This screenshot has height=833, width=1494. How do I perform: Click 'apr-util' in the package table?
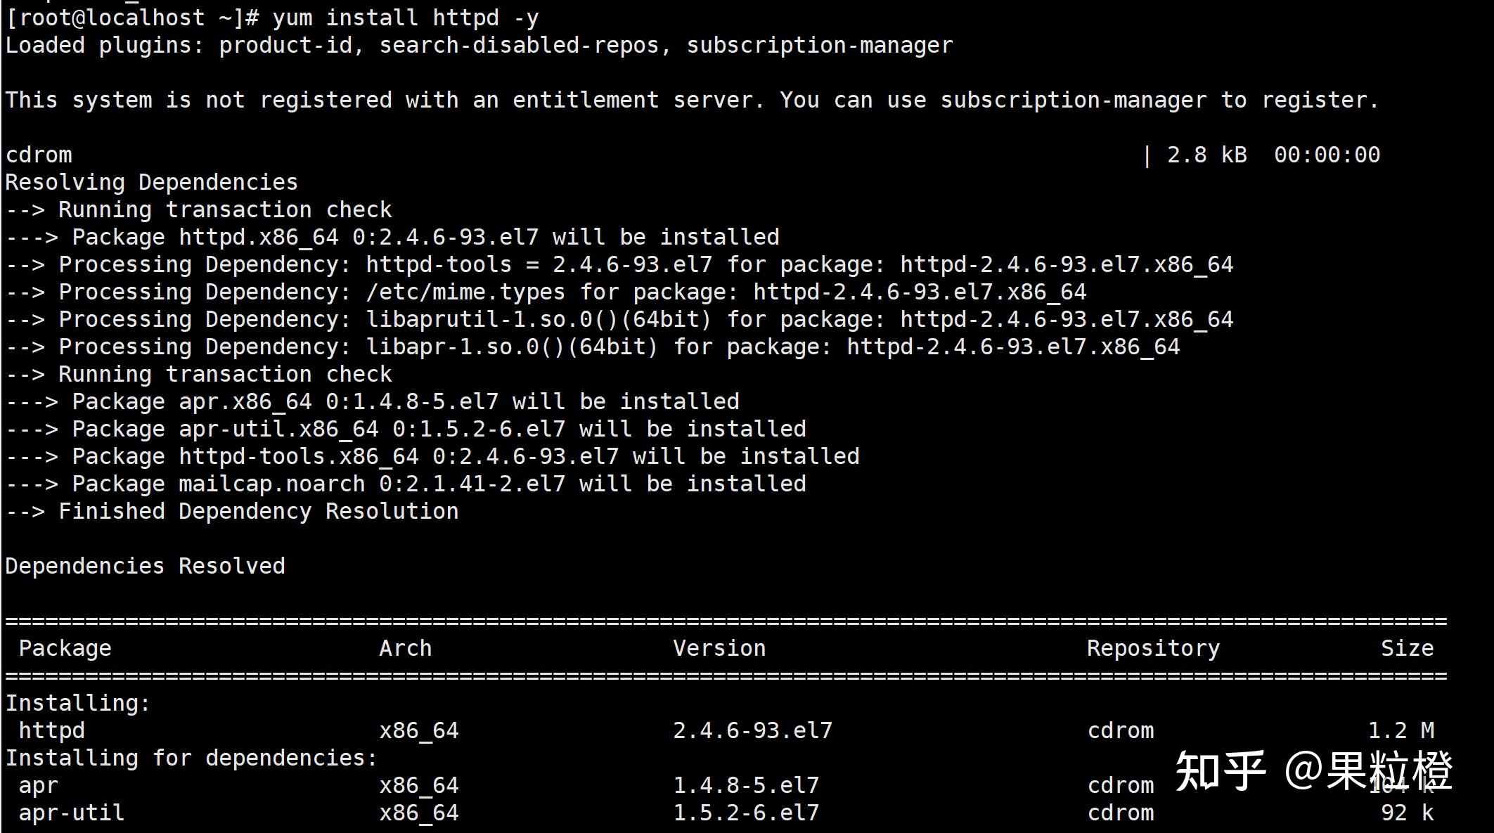click(72, 813)
